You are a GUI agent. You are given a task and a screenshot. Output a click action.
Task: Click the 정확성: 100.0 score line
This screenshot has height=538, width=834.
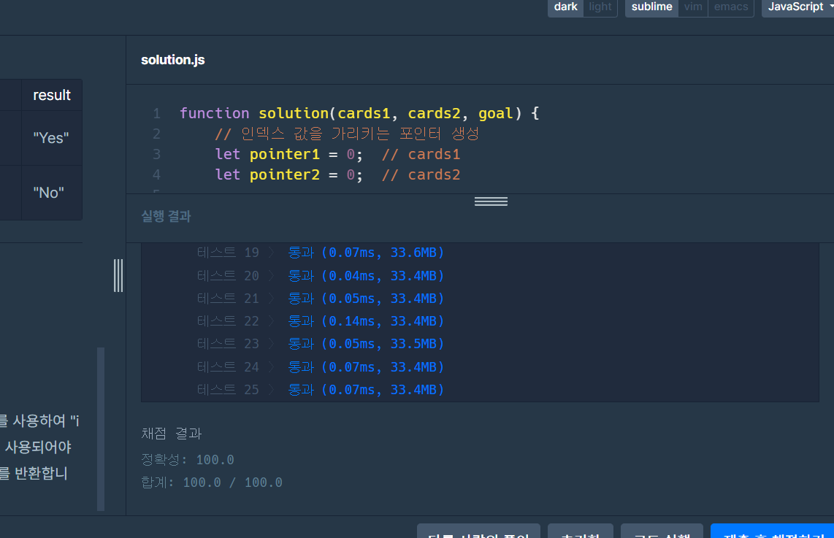pyautogui.click(x=187, y=459)
